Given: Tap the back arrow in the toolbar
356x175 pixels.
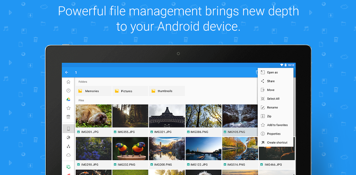Looking at the screenshot, I should 66,72.
